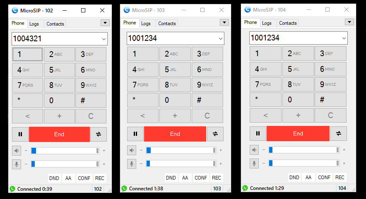Click the MicroSIP 103 title bar logo
Viewport: 366px width, 199px height.
(127, 10)
